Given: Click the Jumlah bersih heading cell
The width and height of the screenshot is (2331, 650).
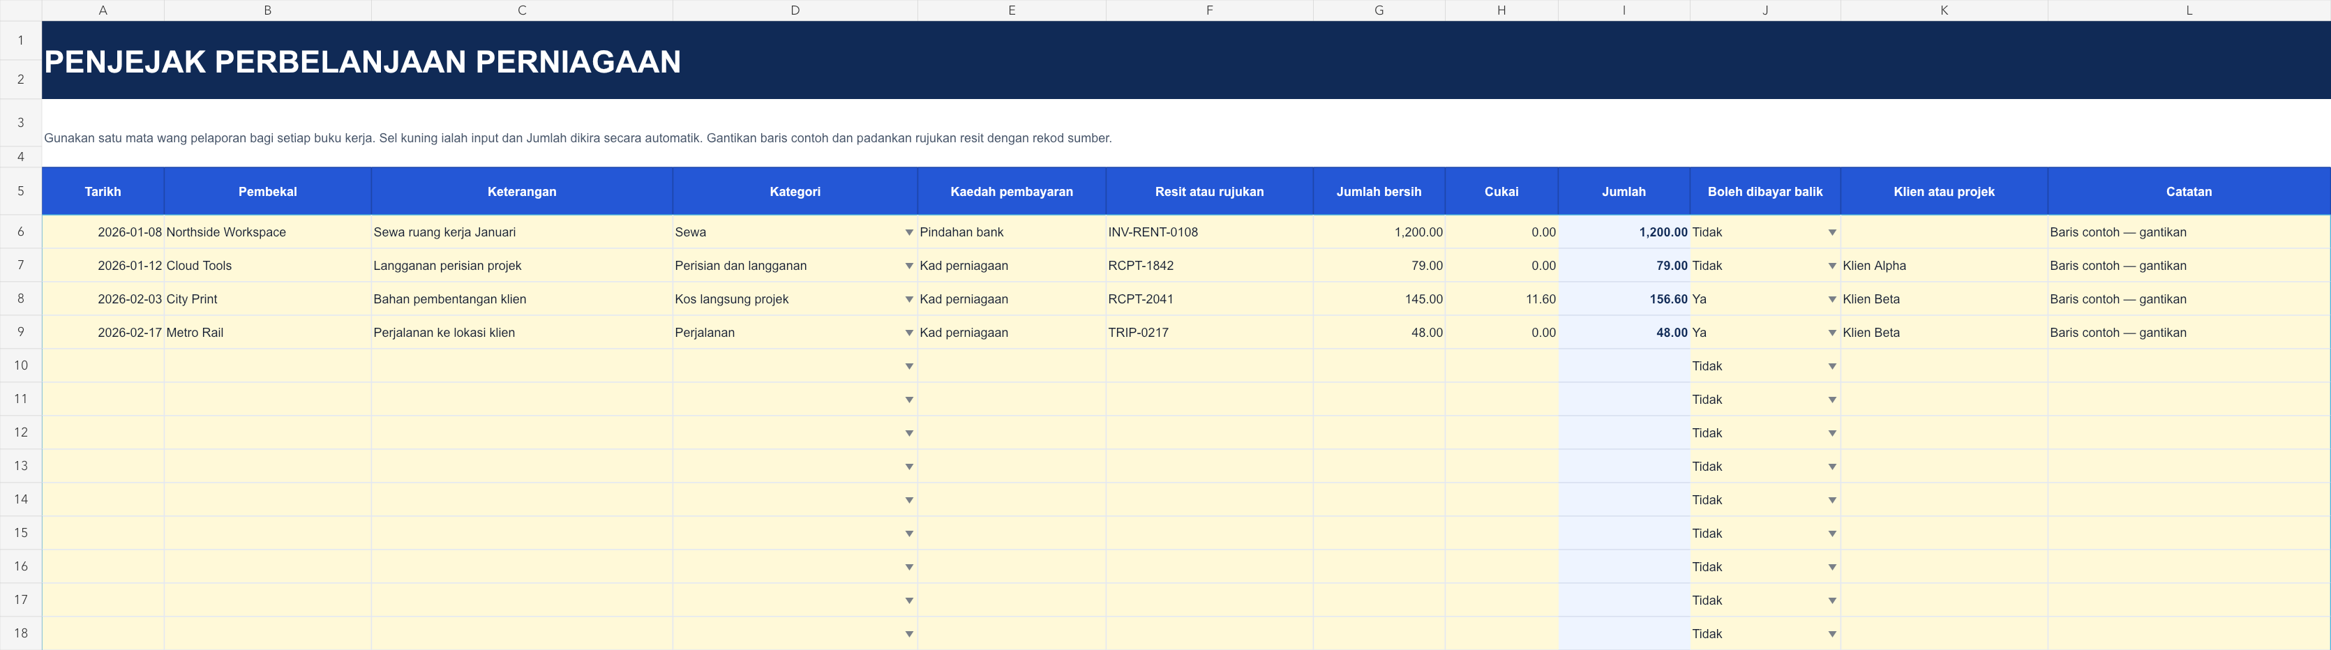Looking at the screenshot, I should [1379, 191].
